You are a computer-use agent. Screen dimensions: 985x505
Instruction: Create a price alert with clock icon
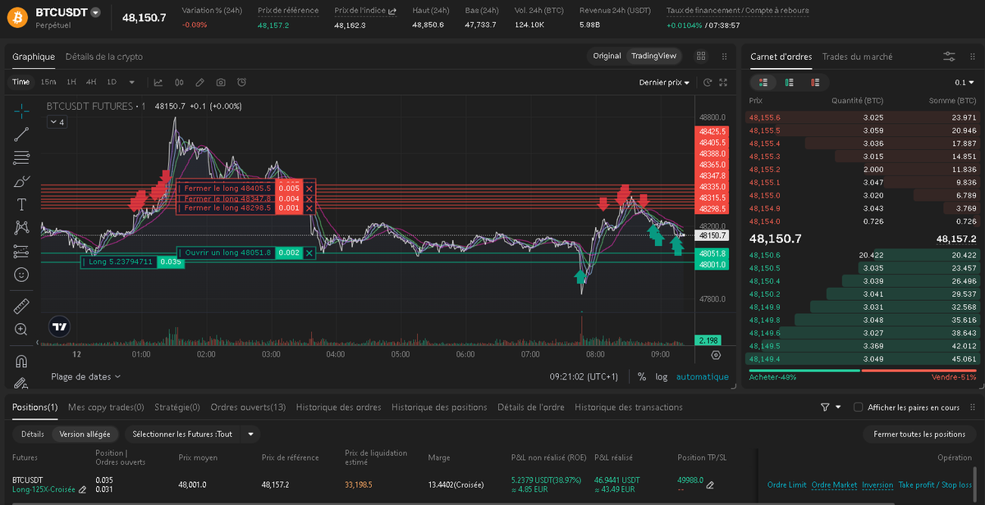point(241,82)
